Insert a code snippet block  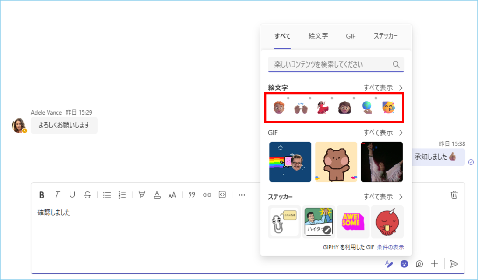[x=222, y=195]
